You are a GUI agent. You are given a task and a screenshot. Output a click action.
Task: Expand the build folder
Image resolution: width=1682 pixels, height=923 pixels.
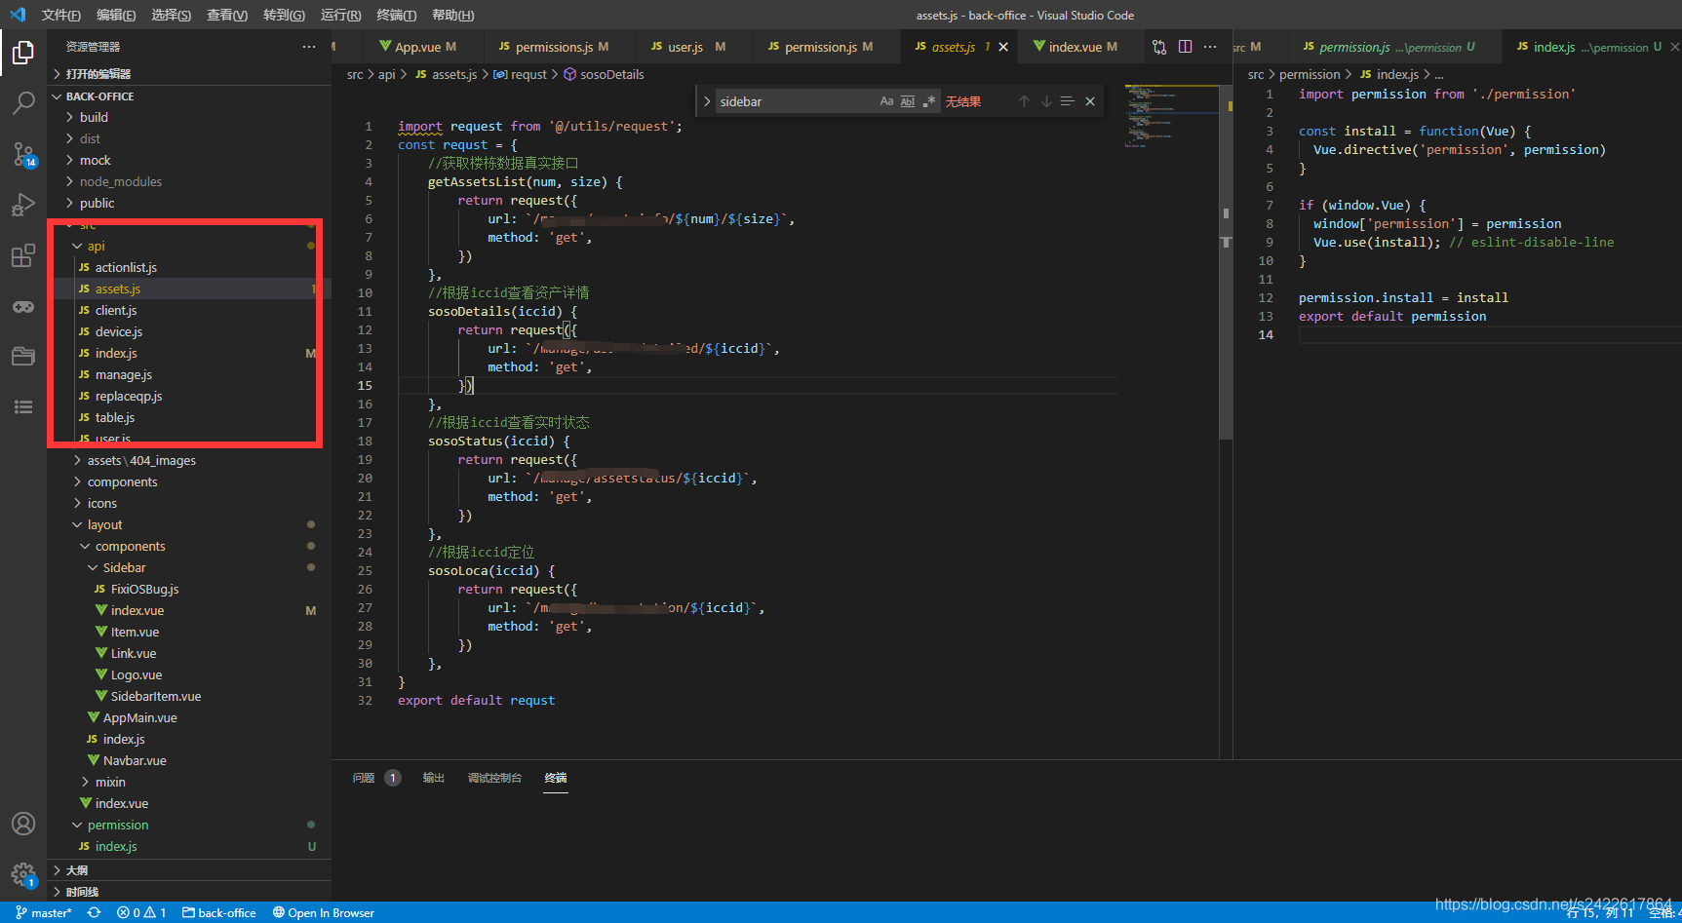[x=189, y=117]
